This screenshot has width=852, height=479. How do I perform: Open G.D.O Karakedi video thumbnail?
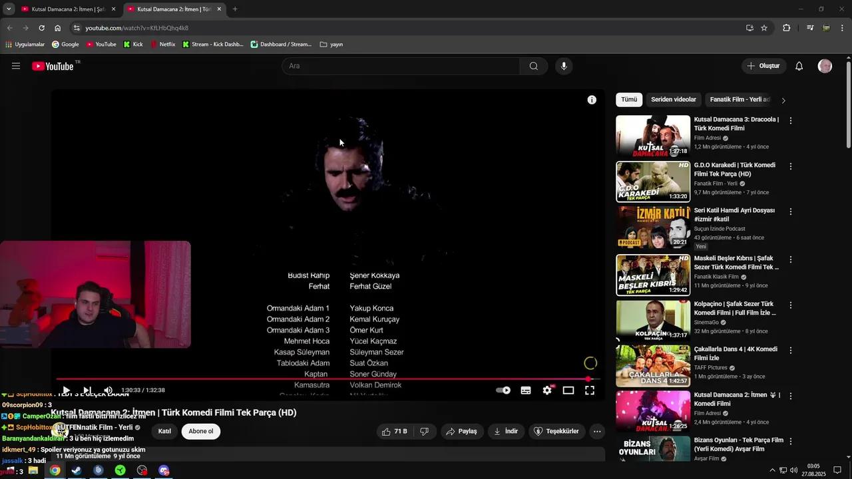(x=653, y=182)
